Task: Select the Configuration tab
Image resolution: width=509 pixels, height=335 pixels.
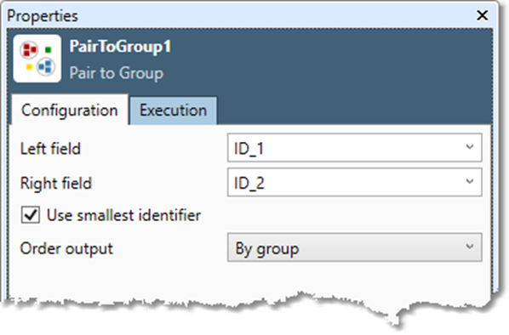Action: coord(70,111)
